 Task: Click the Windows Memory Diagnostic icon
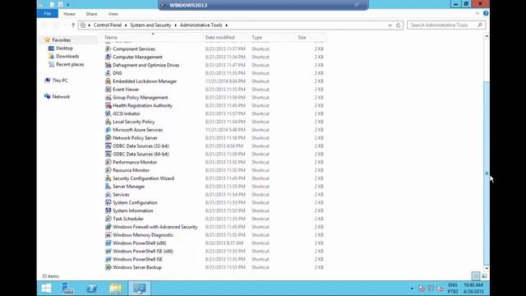click(x=108, y=235)
